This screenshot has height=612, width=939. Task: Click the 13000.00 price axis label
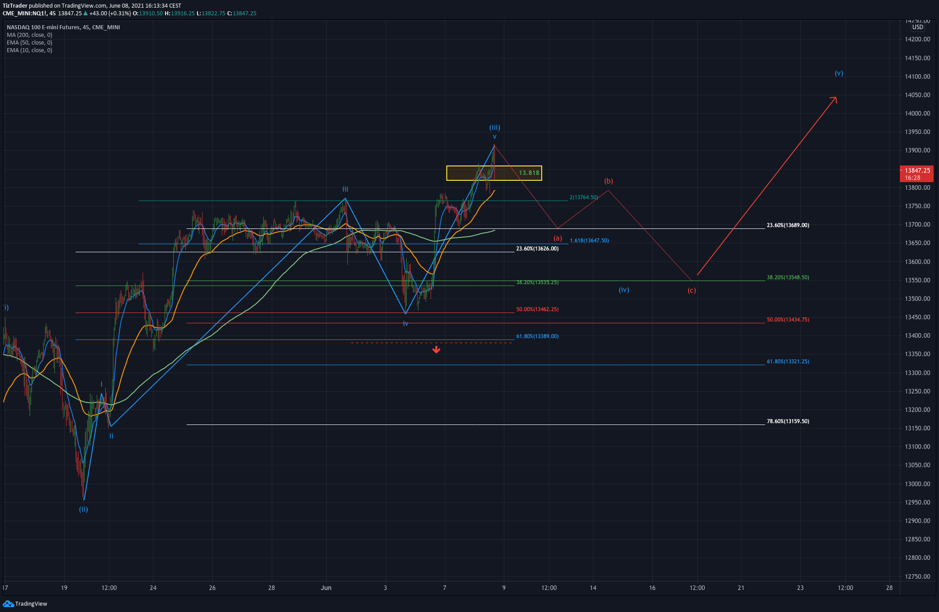(917, 484)
